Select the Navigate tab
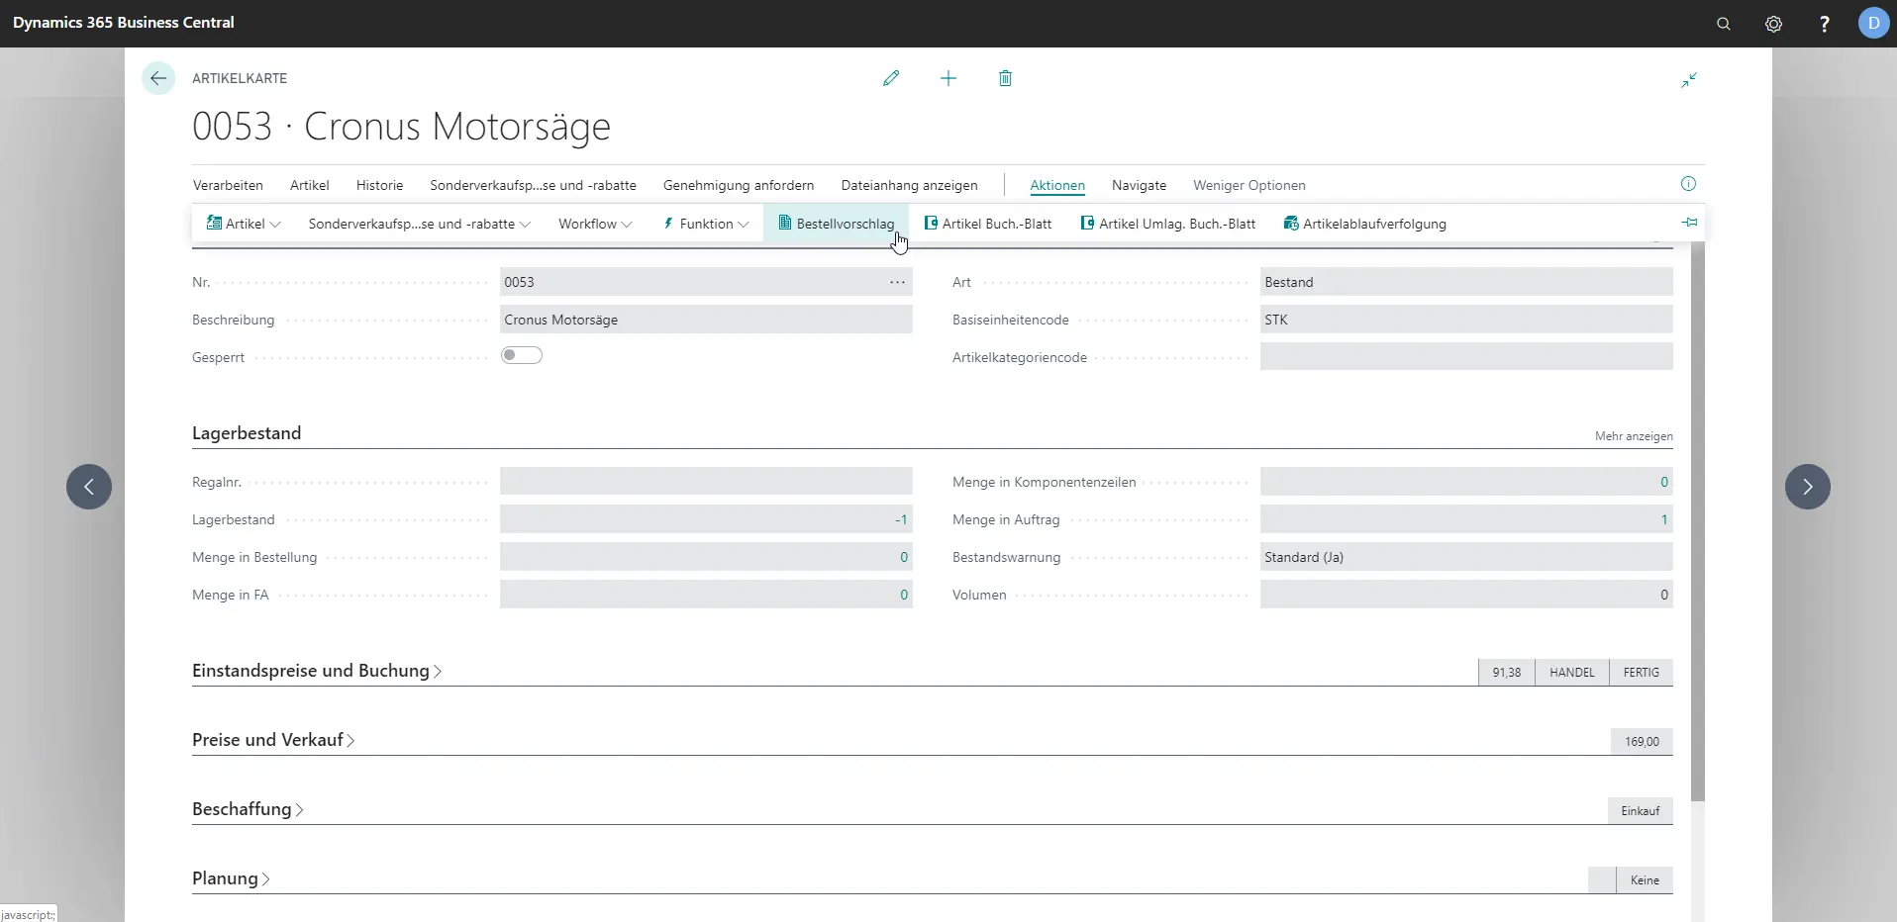 [x=1139, y=185]
